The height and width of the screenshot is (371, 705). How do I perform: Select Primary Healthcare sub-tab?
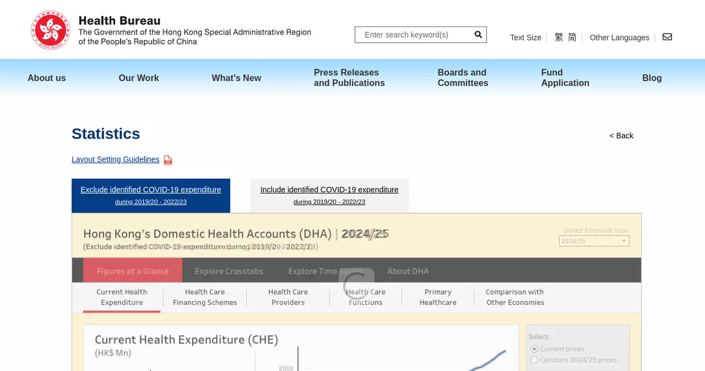pos(438,297)
